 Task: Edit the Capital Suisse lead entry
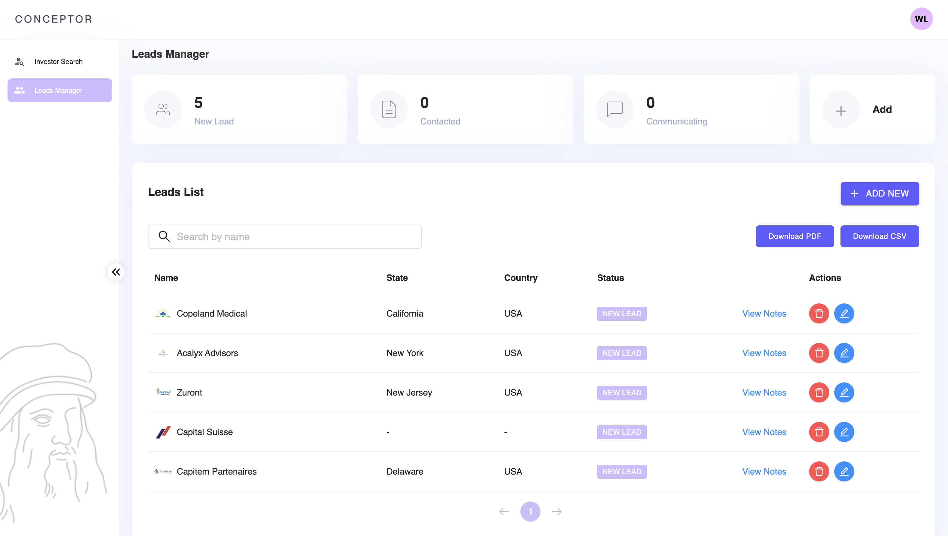tap(843, 431)
